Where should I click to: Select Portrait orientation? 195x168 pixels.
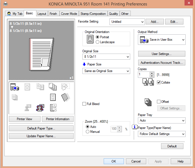point(98,37)
